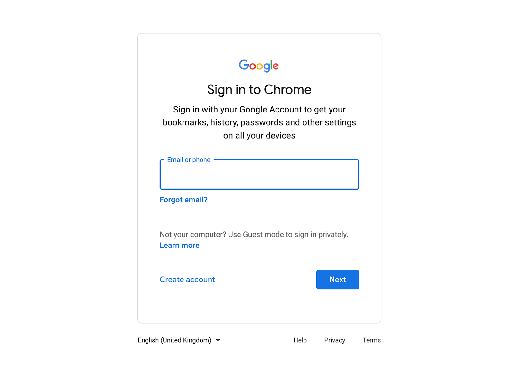The width and height of the screenshot is (515, 376).
Task: Click the blue 'e' in the Google logo
Action: tap(276, 66)
